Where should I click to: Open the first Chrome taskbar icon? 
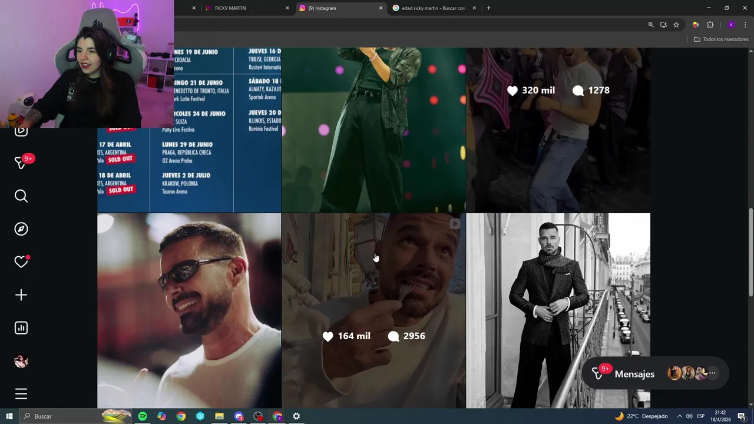click(x=181, y=416)
